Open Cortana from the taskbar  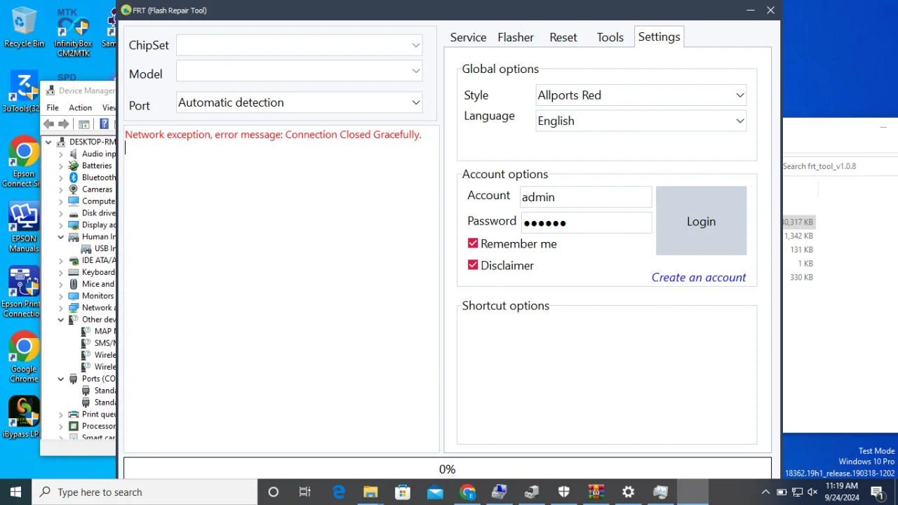point(274,492)
